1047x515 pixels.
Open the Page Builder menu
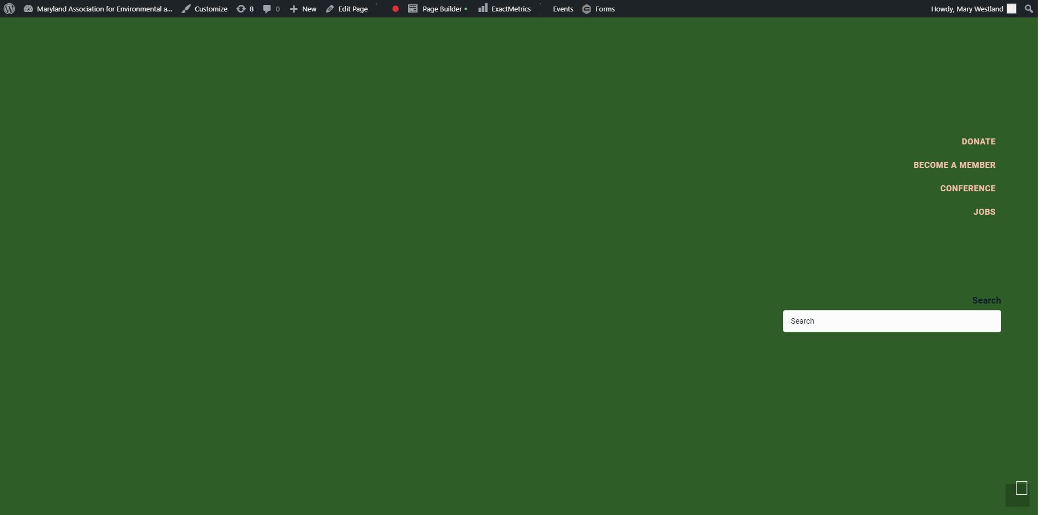pyautogui.click(x=437, y=9)
